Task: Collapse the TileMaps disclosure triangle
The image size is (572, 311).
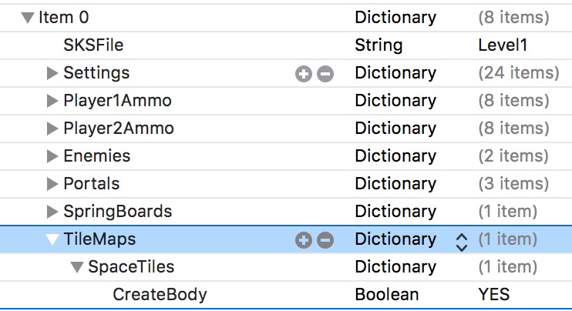Action: [52, 239]
